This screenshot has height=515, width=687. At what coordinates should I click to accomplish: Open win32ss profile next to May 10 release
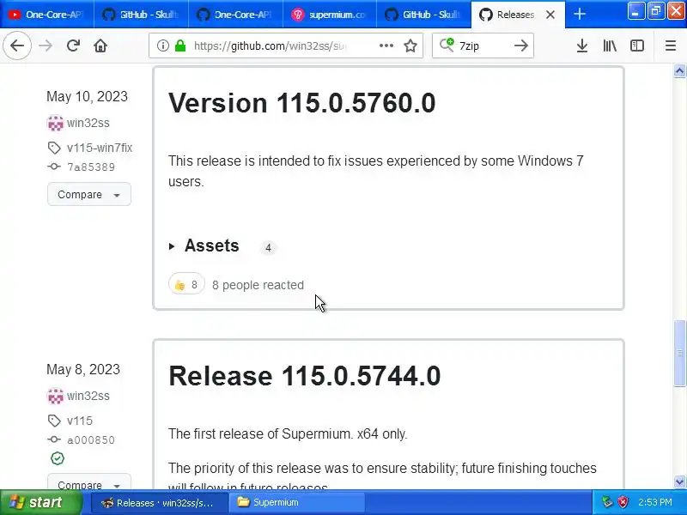coord(88,123)
